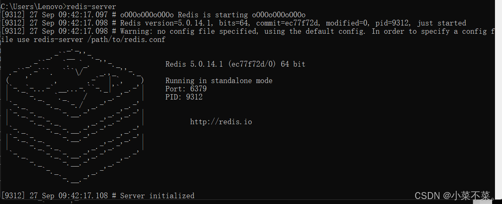Click 'Running in standalone mode' text
This screenshot has height=204, width=502.
coord(219,81)
